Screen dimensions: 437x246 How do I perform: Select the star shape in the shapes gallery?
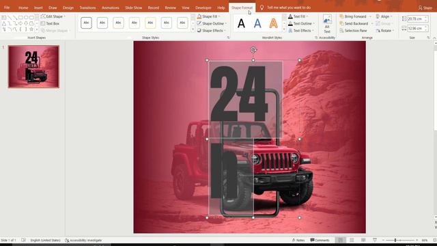click(31, 29)
